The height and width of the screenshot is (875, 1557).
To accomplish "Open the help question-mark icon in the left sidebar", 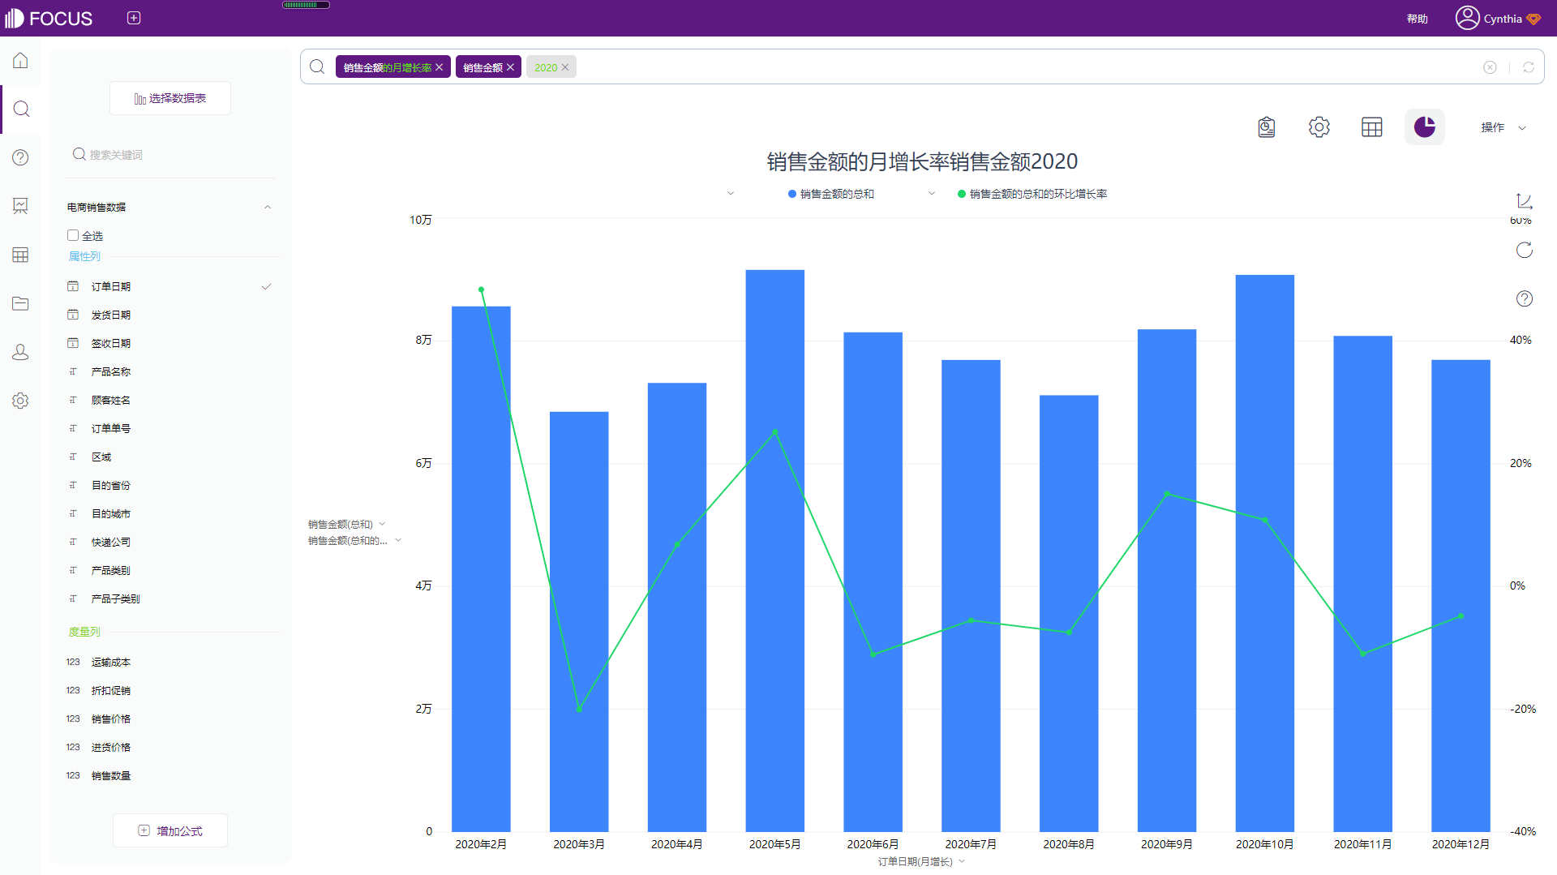I will tap(20, 157).
